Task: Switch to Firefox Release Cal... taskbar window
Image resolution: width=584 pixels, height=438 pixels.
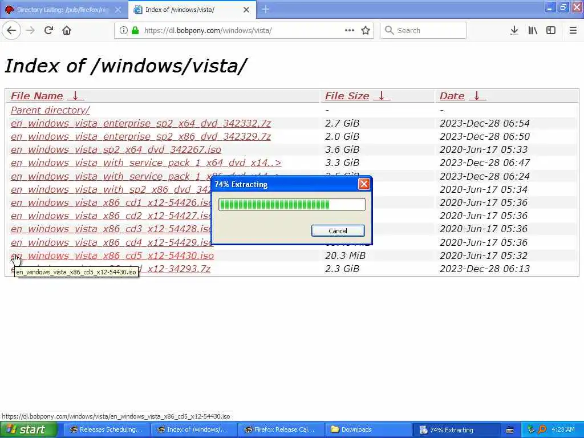Action: 281,429
